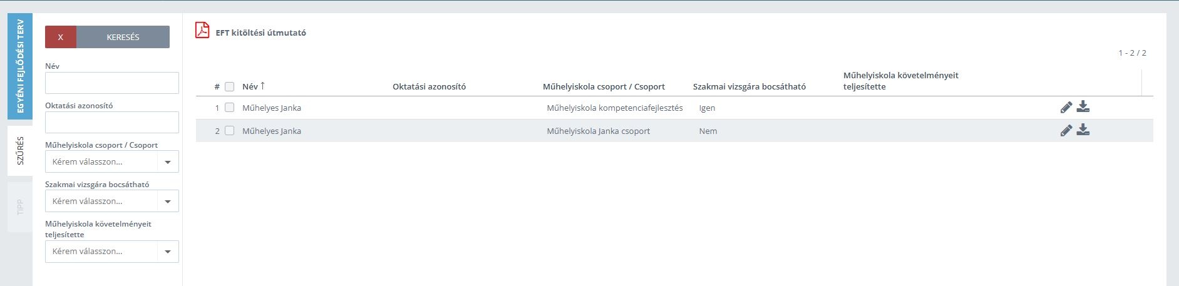
Task: Focus the Név filter input field
Action: (112, 83)
